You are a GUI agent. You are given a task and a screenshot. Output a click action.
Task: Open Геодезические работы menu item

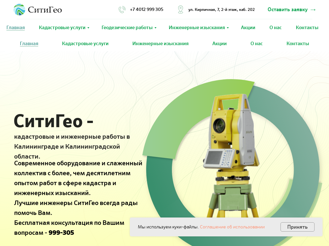[127, 28]
